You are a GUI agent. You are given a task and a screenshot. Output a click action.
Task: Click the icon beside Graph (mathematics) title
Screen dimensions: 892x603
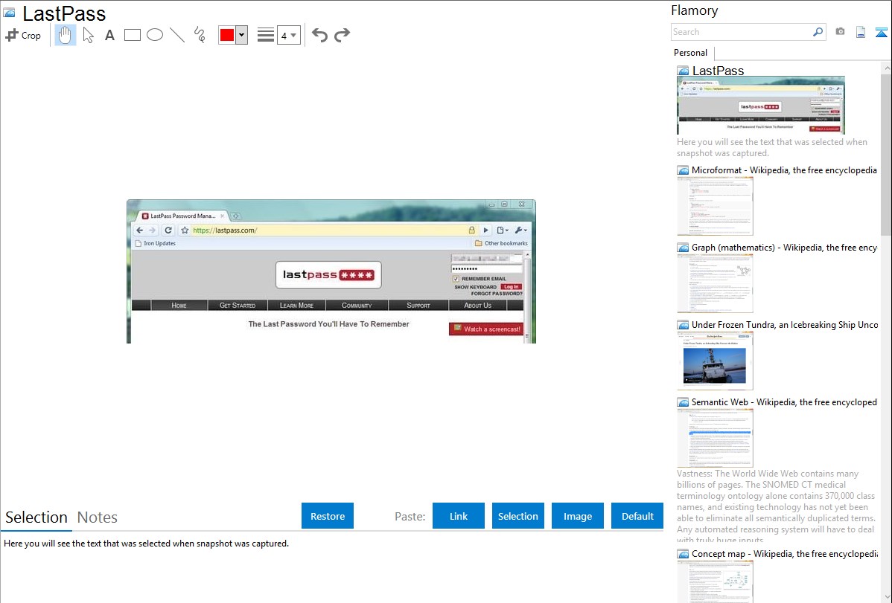click(x=684, y=248)
